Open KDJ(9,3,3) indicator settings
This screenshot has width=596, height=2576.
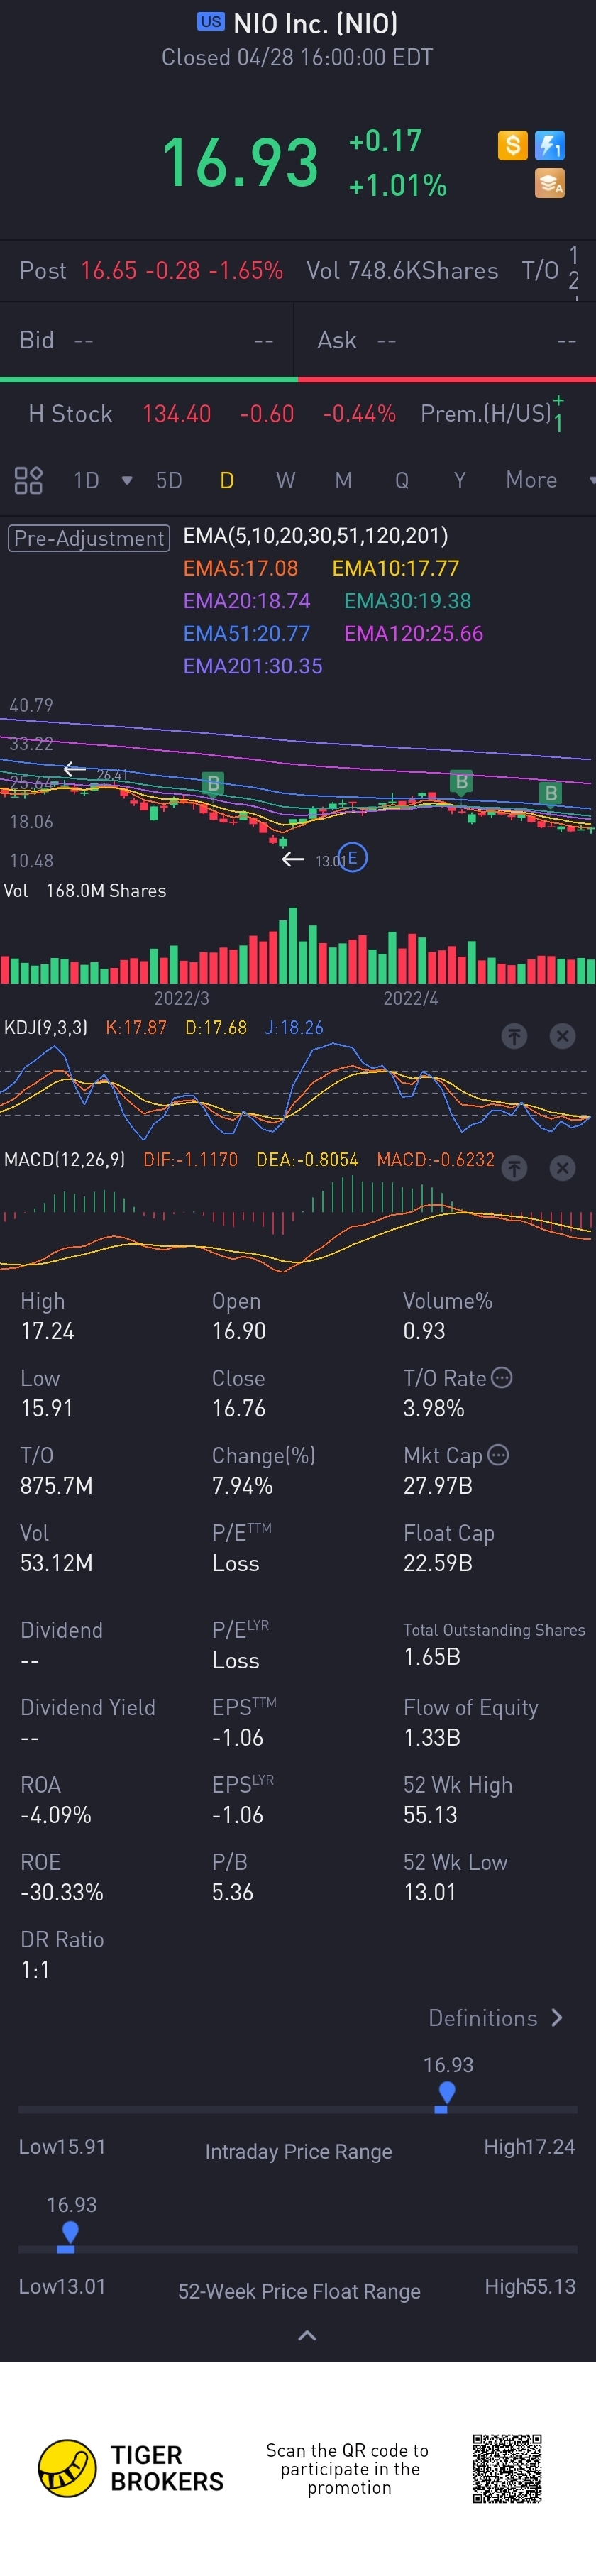point(46,1027)
